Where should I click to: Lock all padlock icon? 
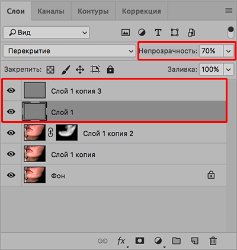click(110, 69)
